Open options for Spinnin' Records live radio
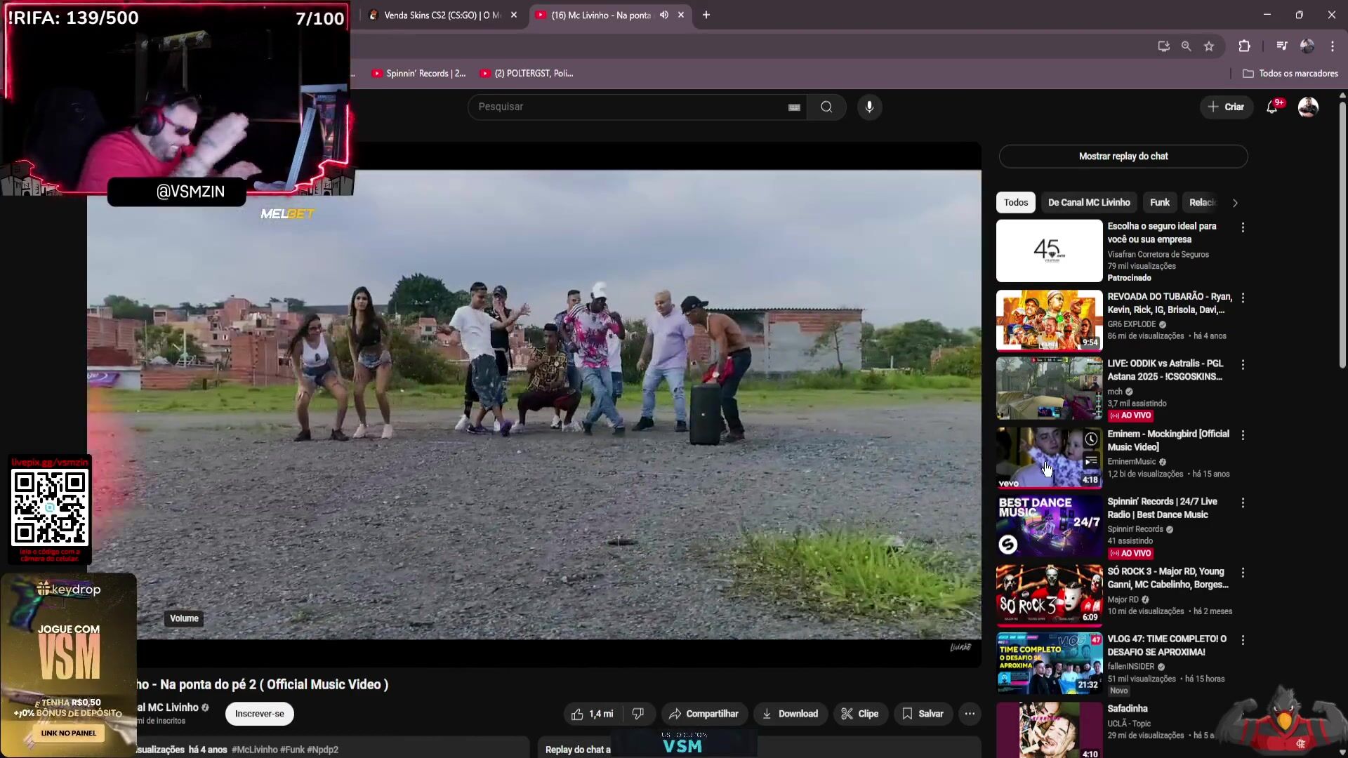Image resolution: width=1348 pixels, height=758 pixels. (x=1243, y=503)
